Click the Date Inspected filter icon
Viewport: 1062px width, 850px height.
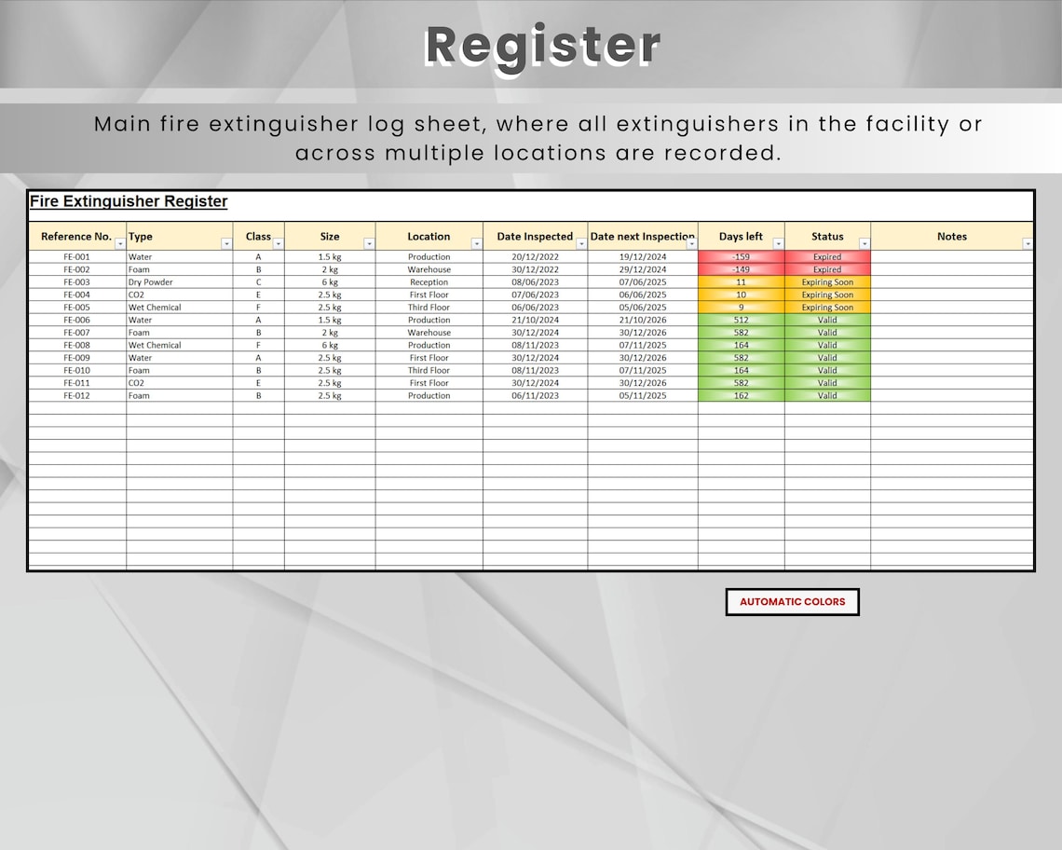point(583,243)
